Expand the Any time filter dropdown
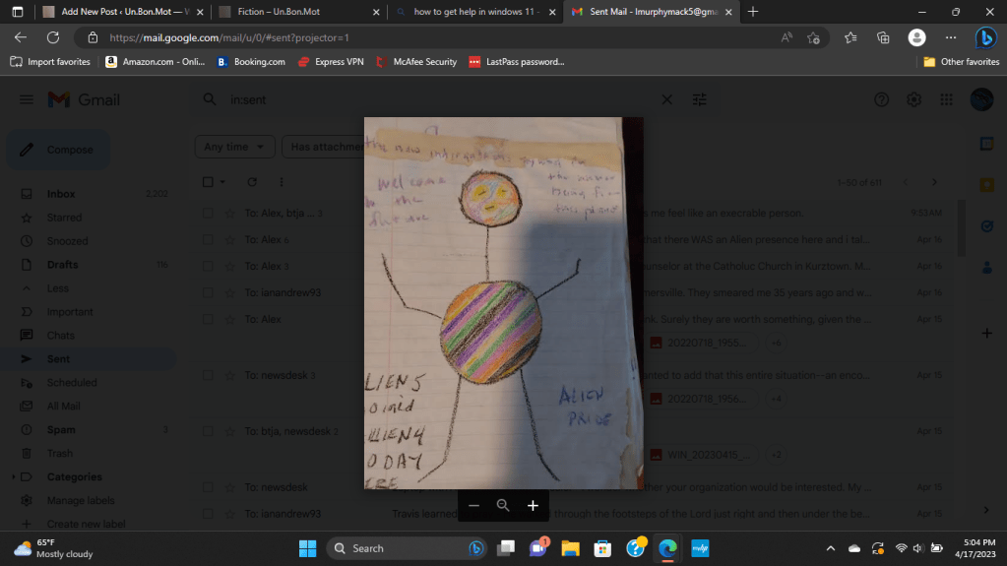 point(234,147)
